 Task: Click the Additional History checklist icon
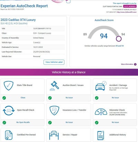pyautogui.click(x=101, y=135)
